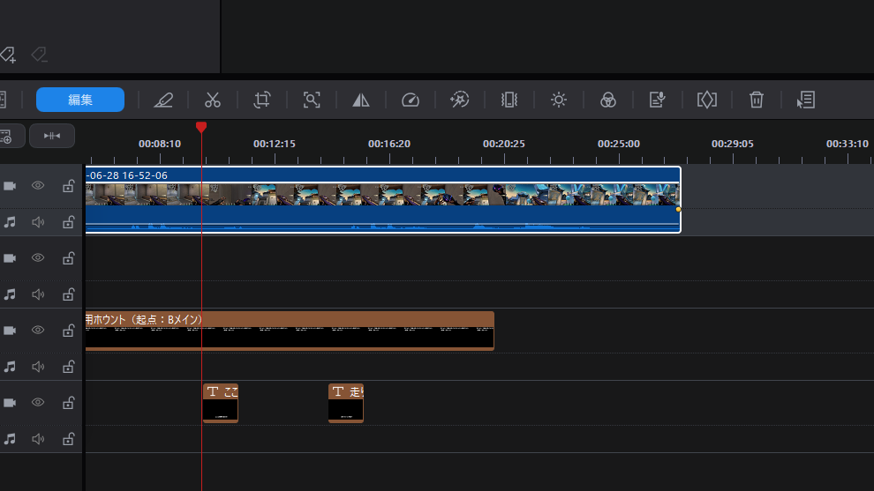Lock the bottom audio track

point(68,439)
